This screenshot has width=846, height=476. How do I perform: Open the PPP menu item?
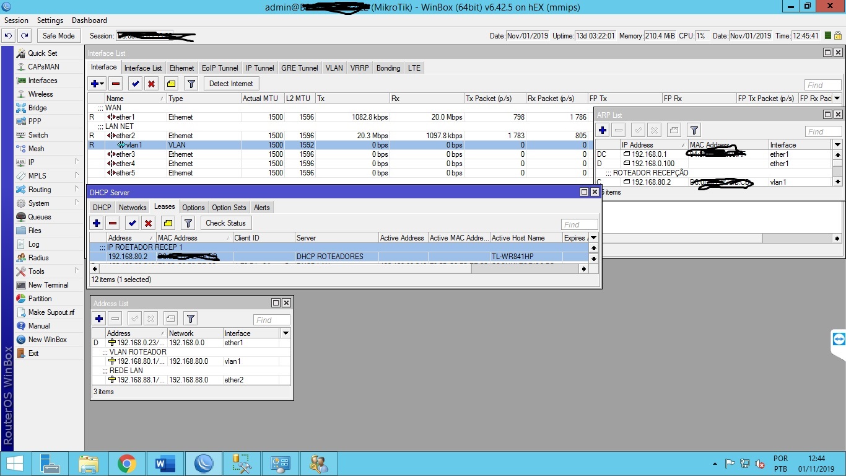pos(35,121)
